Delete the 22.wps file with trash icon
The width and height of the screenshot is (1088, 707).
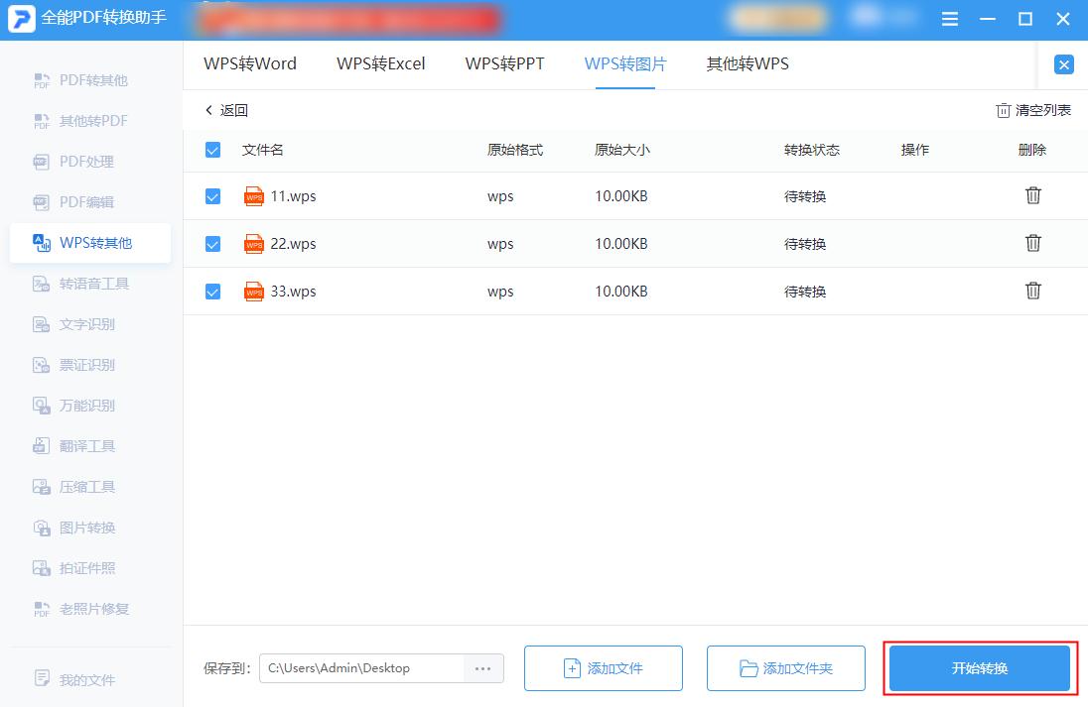1032,243
